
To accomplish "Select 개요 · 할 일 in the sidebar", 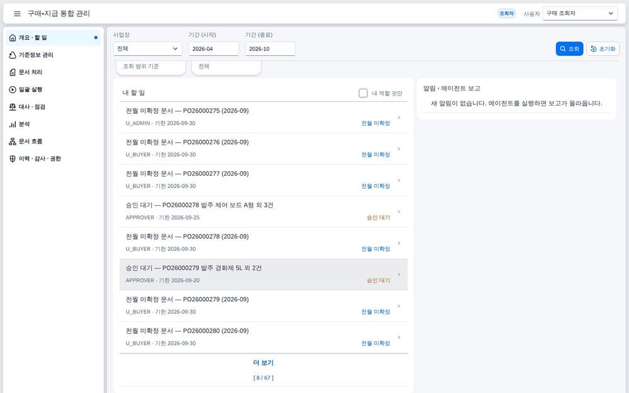I will coord(53,38).
